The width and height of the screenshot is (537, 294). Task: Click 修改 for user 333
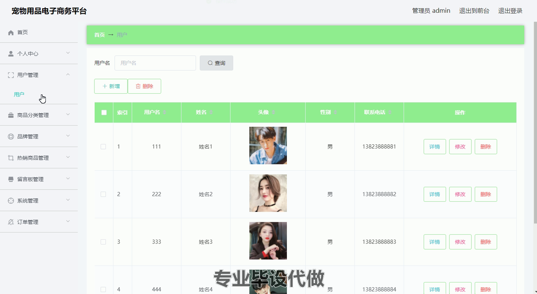point(460,242)
